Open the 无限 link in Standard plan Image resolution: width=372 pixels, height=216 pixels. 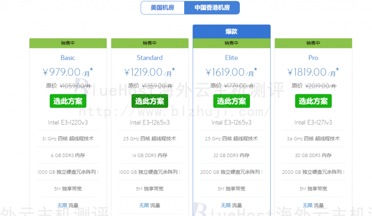pos(144,205)
